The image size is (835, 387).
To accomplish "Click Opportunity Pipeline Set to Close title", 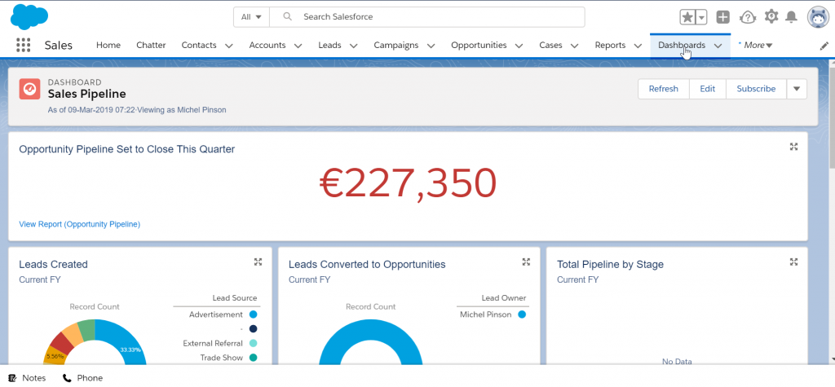I will [x=126, y=150].
